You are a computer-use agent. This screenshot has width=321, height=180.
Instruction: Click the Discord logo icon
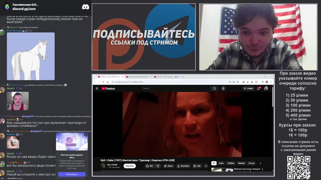click(x=86, y=7)
